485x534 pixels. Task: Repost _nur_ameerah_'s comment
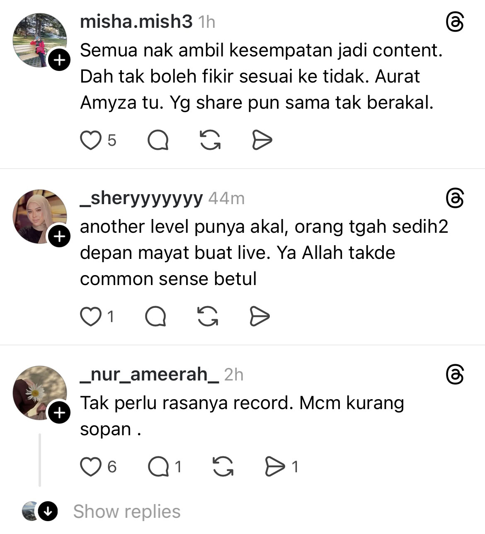pyautogui.click(x=223, y=466)
